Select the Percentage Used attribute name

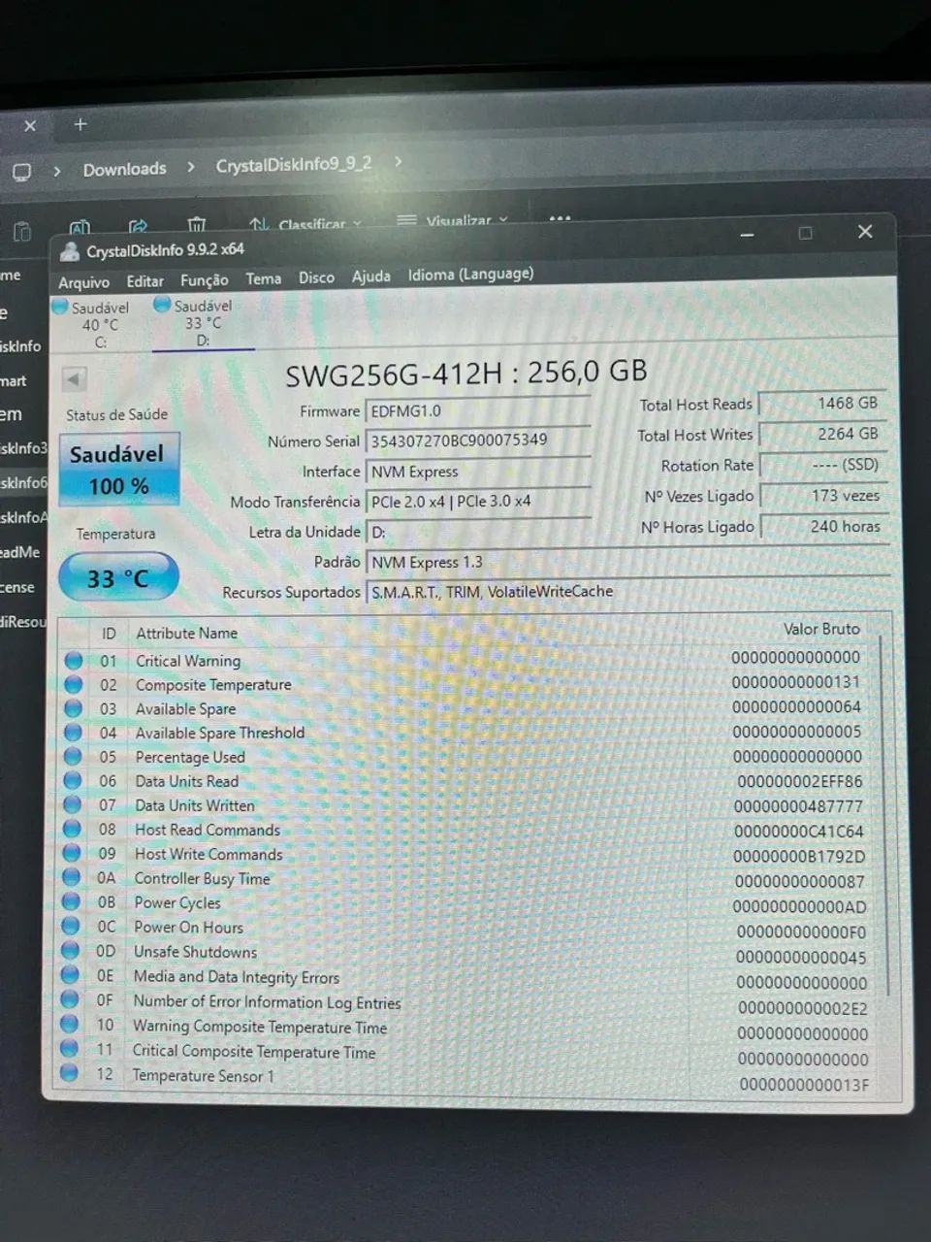pos(190,758)
